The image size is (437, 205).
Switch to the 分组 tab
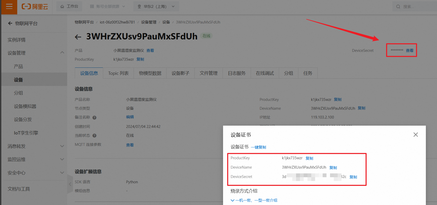(x=288, y=73)
